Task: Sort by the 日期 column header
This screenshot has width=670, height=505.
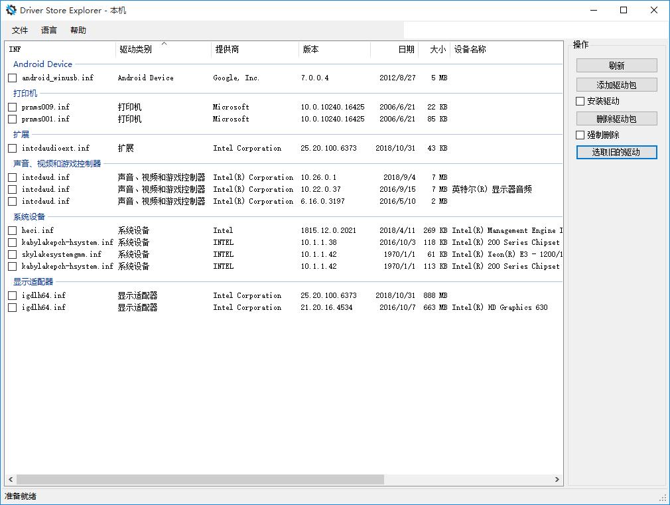Action: 395,49
